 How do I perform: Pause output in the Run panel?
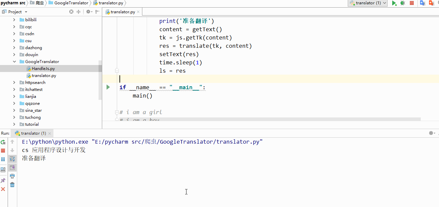3,159
